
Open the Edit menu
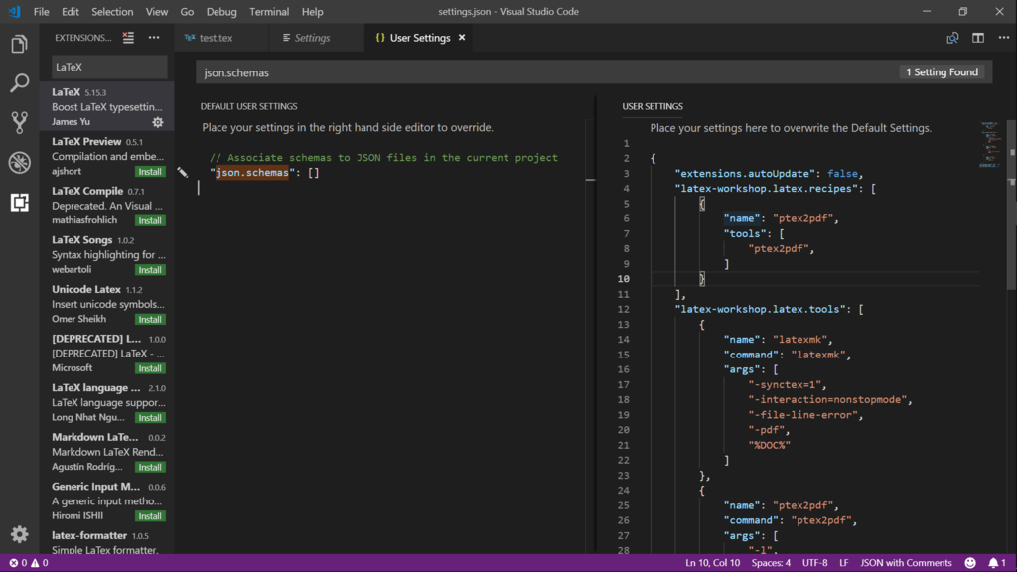[71, 12]
